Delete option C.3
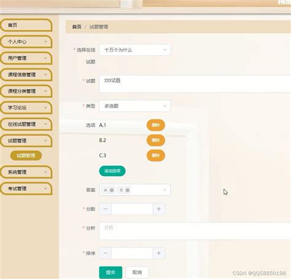 156,155
